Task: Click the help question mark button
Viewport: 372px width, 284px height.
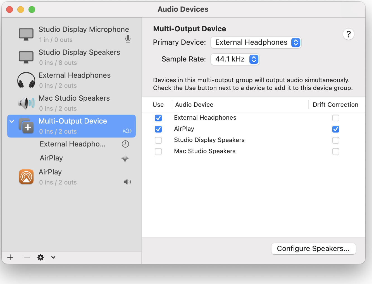Action: pyautogui.click(x=348, y=34)
